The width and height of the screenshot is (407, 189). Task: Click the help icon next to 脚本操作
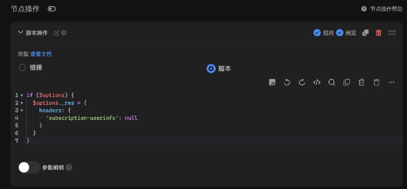coord(64,33)
